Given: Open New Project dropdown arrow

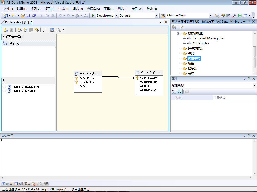Looking at the screenshot, I should (10, 16).
